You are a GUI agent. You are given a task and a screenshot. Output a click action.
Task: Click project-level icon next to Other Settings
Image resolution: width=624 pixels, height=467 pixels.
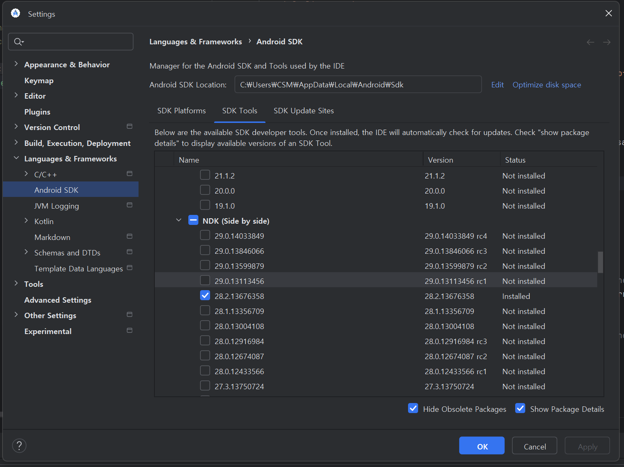click(130, 314)
